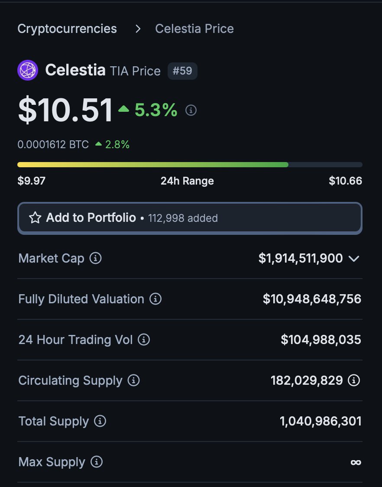Click the Market Cap info icon
This screenshot has width=382, height=487.
tap(95, 259)
